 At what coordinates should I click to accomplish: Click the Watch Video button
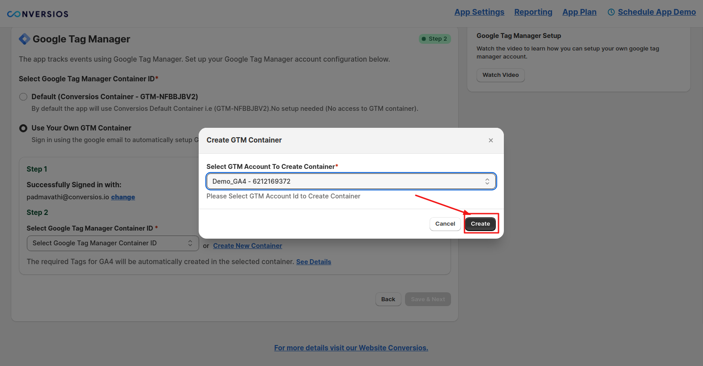501,75
